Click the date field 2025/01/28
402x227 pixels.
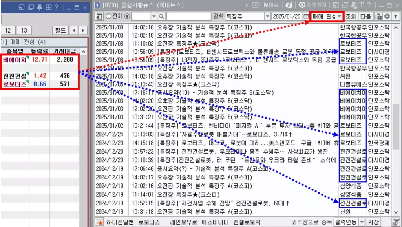tap(287, 16)
